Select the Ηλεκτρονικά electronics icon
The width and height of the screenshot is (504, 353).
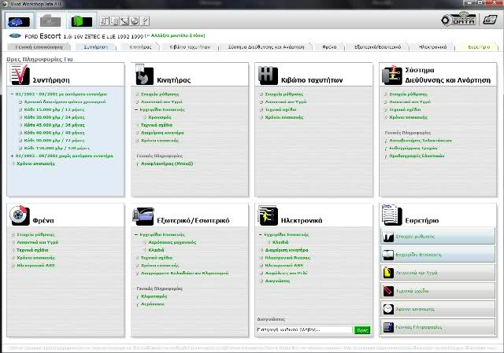click(x=266, y=215)
